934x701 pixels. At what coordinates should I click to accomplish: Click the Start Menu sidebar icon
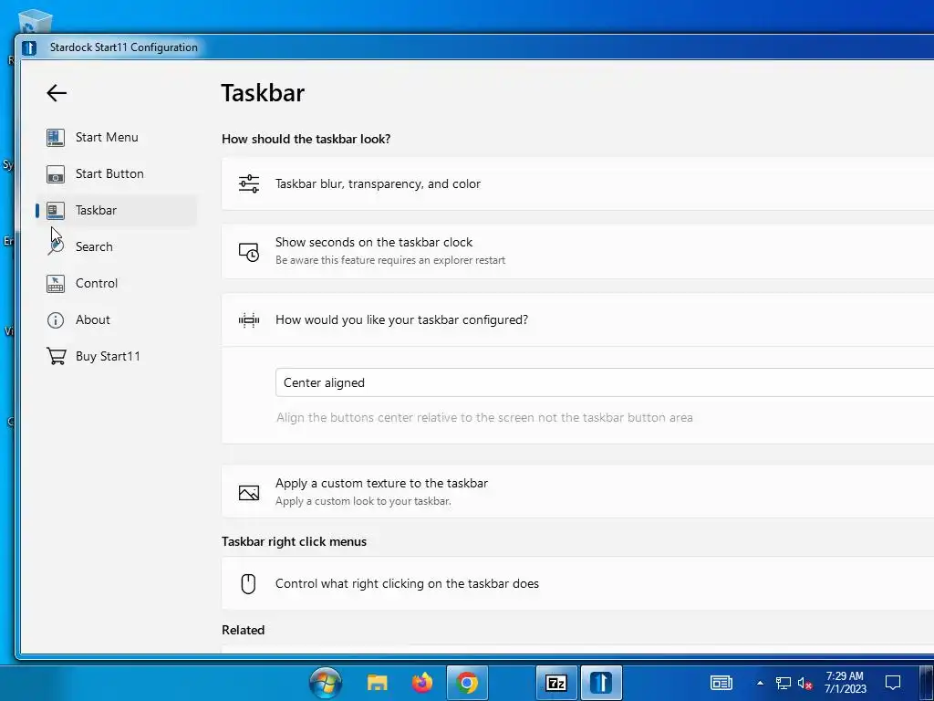coord(56,138)
